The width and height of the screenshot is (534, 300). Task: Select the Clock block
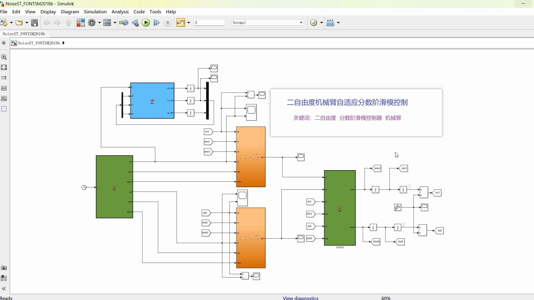84,187
